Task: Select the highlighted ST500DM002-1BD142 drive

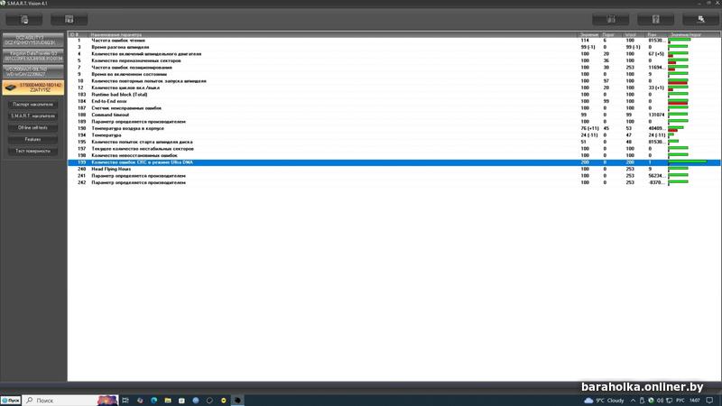Action: pyautogui.click(x=33, y=88)
